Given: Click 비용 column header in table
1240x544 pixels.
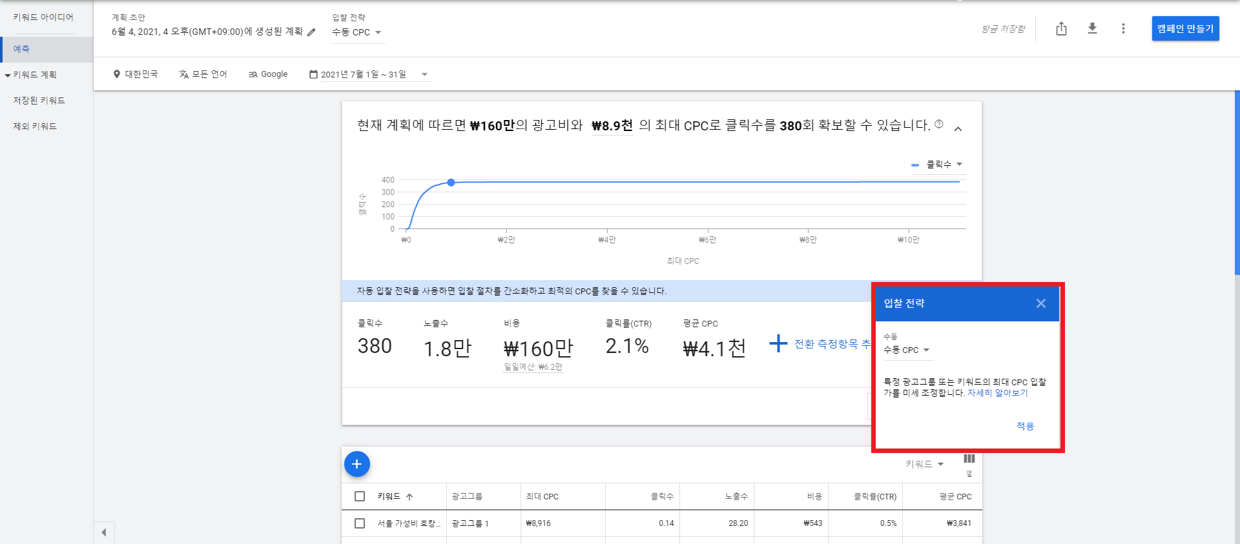Looking at the screenshot, I should coord(814,496).
